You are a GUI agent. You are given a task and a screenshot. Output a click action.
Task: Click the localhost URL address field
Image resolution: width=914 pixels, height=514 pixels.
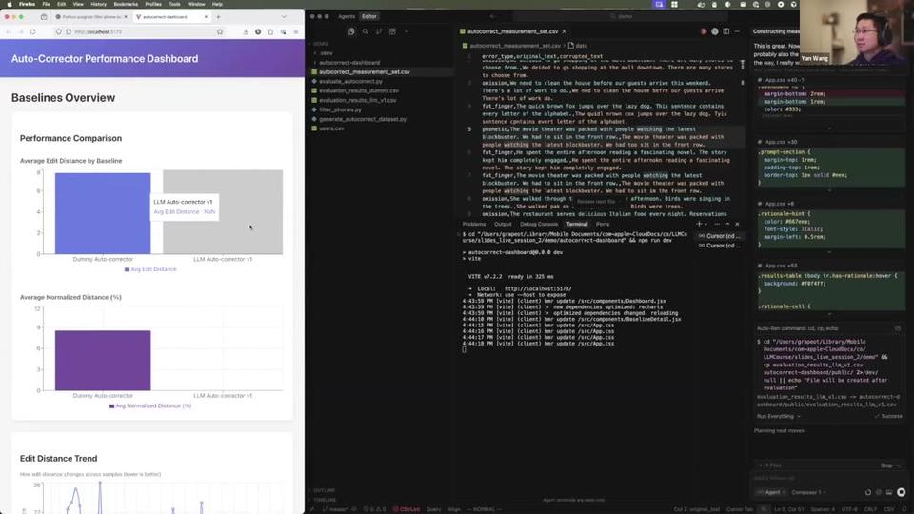(140, 32)
